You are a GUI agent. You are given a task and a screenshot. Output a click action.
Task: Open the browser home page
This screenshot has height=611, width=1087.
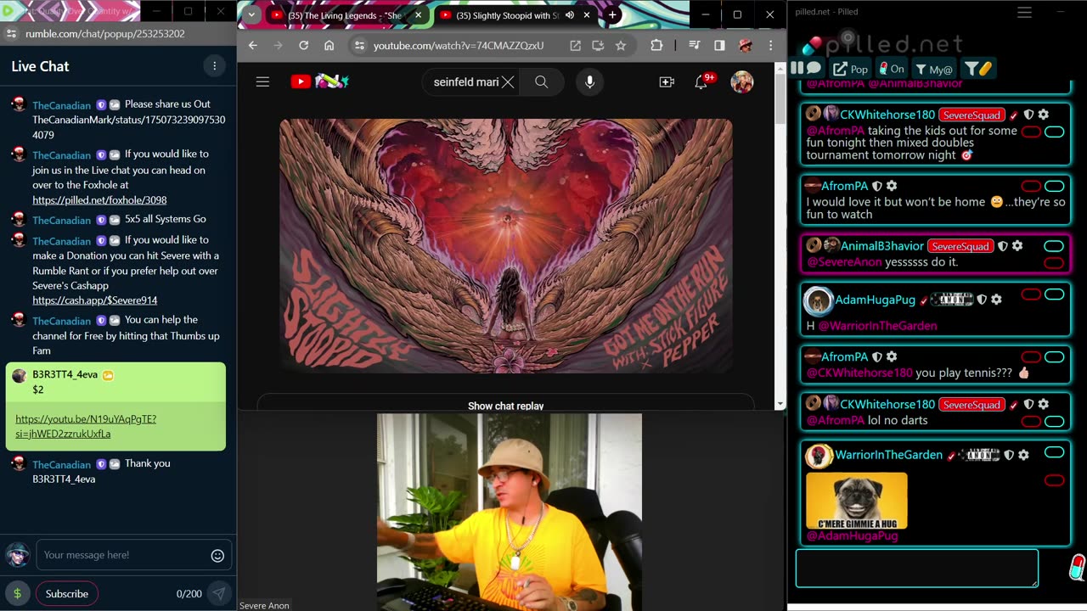pos(329,45)
